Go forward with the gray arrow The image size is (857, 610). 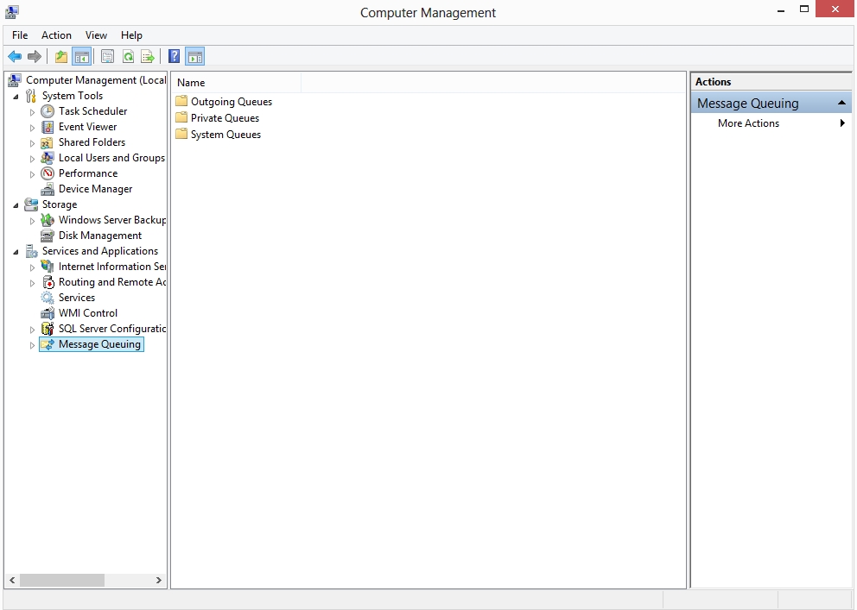[35, 56]
